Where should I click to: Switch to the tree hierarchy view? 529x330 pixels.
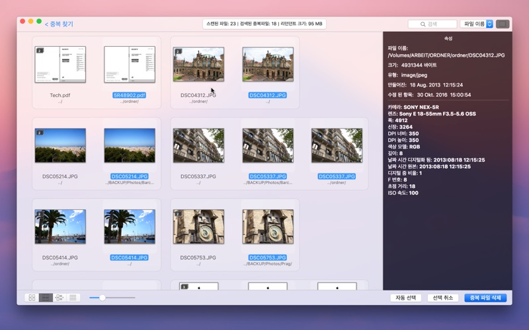pos(60,298)
